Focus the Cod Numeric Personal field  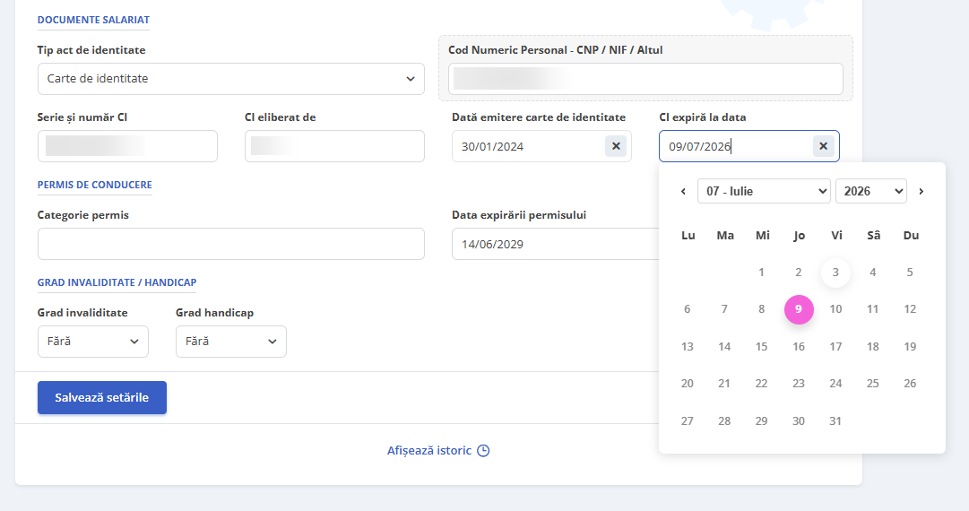coord(645,79)
